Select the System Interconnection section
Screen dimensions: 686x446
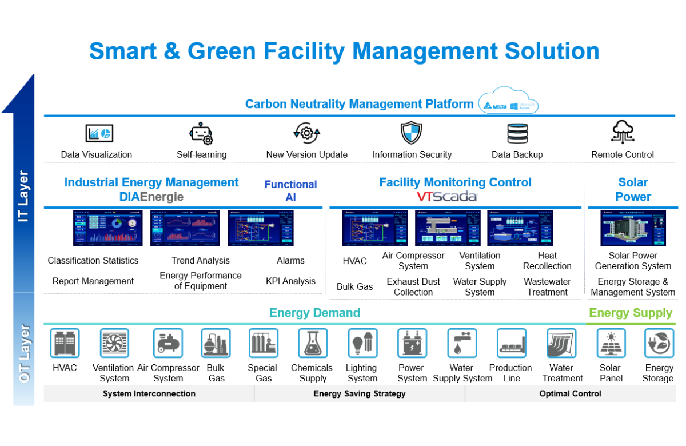[149, 393]
